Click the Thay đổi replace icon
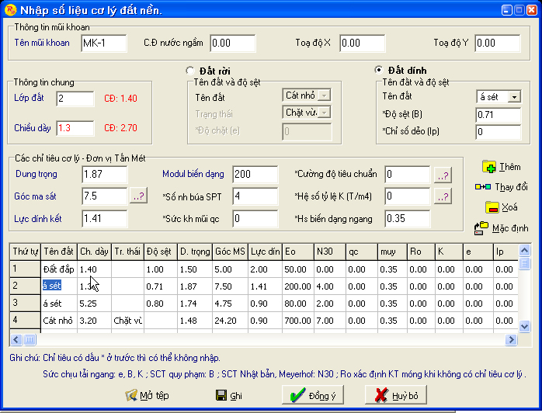542x413 pixels. [x=483, y=187]
